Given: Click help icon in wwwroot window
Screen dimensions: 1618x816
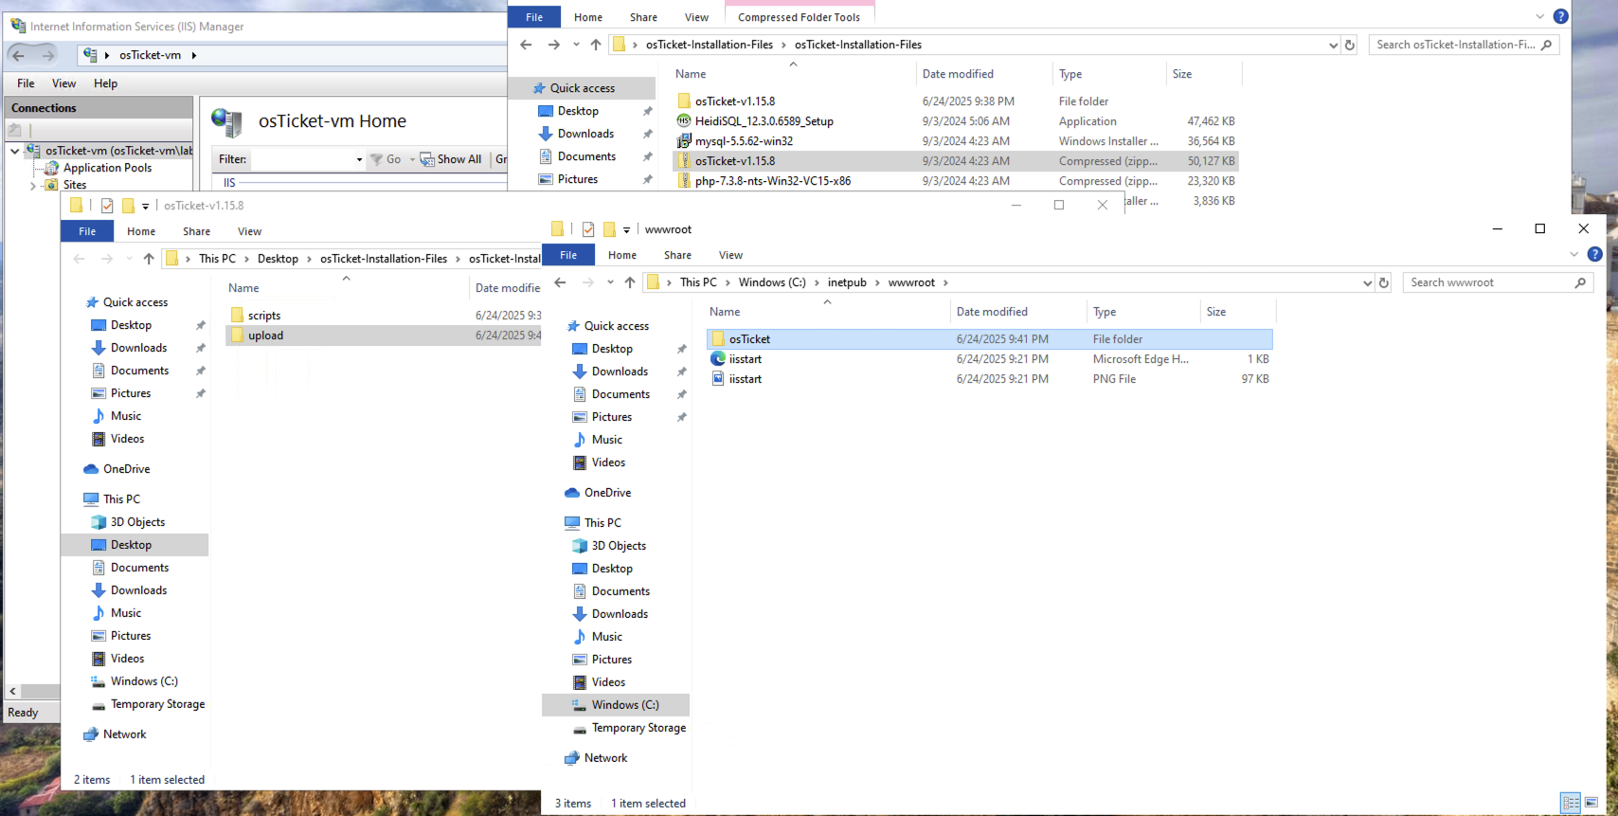Looking at the screenshot, I should [1594, 254].
